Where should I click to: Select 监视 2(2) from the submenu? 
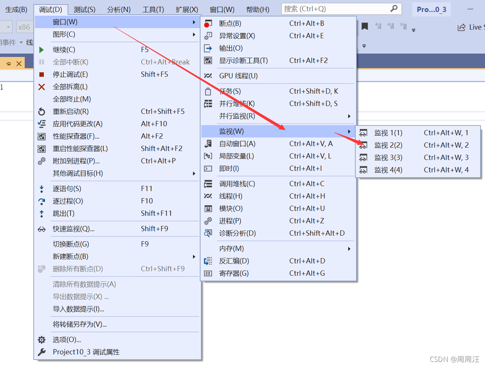418,145
